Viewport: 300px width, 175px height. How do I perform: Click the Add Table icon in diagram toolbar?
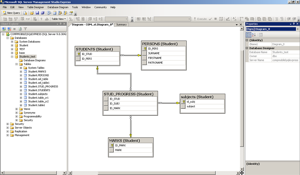[x=10, y=19]
